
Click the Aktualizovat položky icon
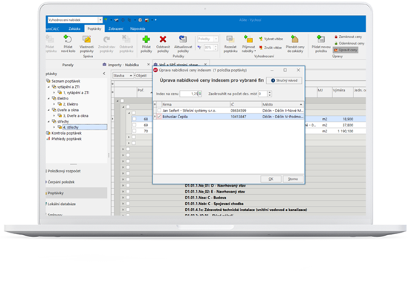[x=183, y=39]
